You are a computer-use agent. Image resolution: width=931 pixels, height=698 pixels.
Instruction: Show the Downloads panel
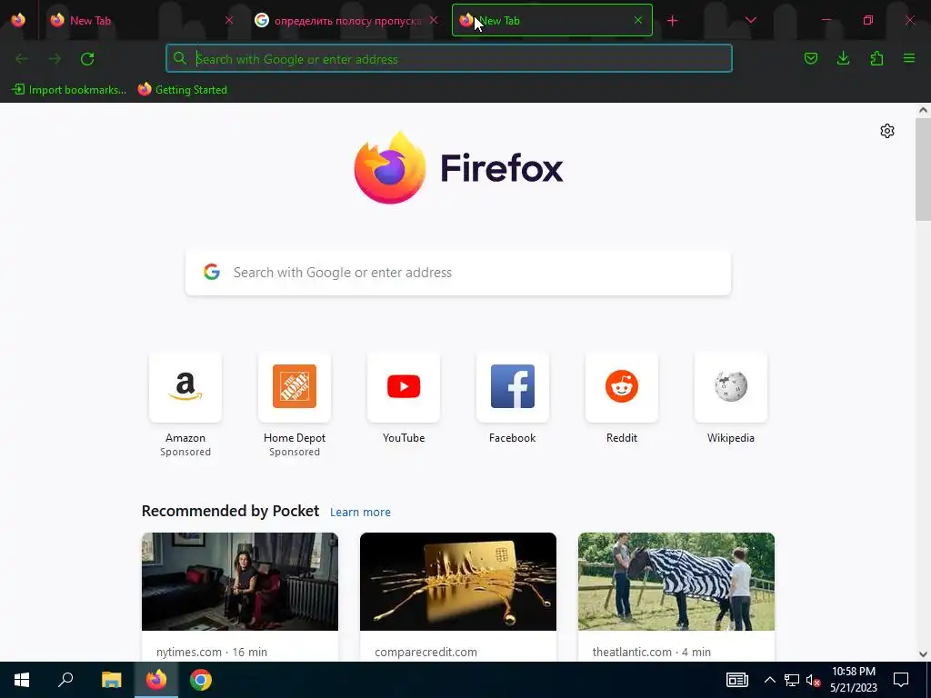point(843,58)
